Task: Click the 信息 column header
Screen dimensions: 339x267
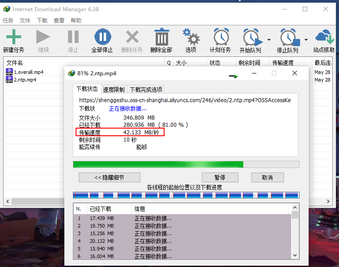Action: point(210,209)
